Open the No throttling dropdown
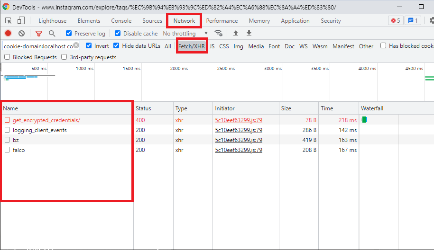 [185, 34]
